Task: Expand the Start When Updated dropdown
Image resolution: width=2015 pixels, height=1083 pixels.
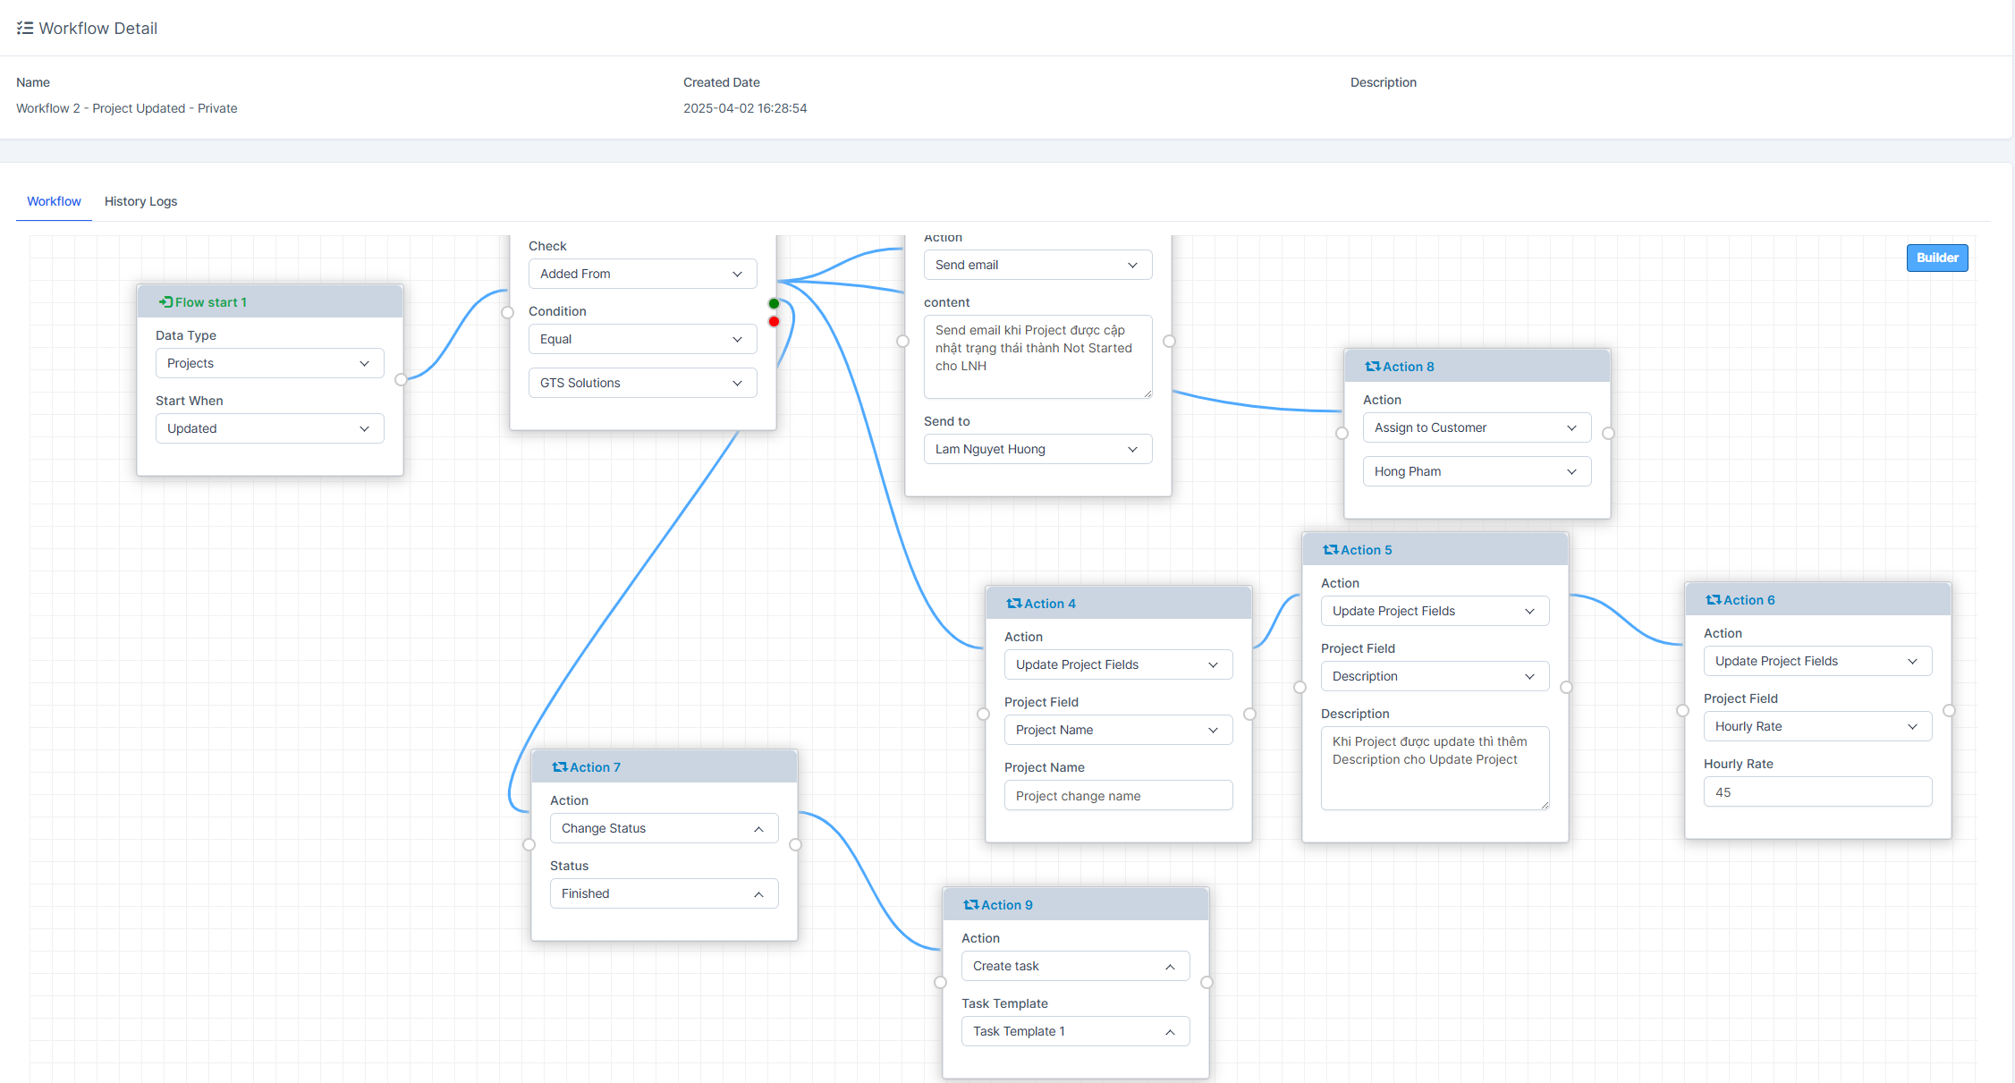Action: (x=269, y=428)
